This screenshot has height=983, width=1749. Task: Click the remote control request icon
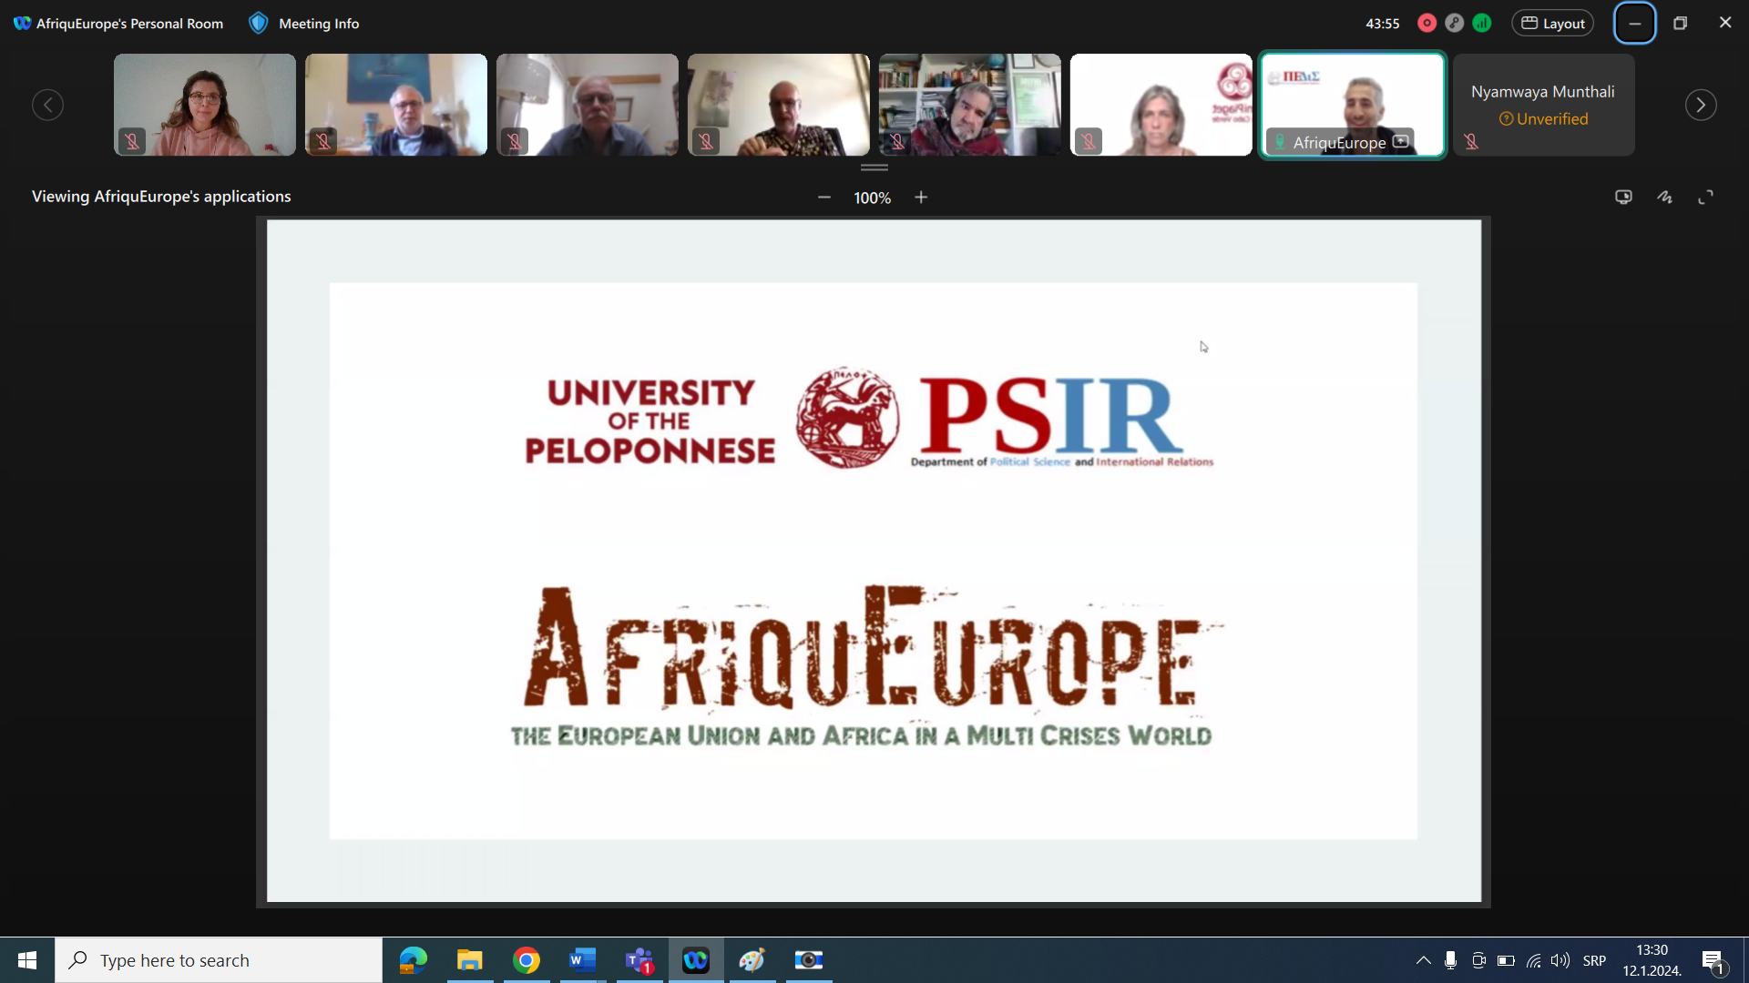click(1623, 197)
